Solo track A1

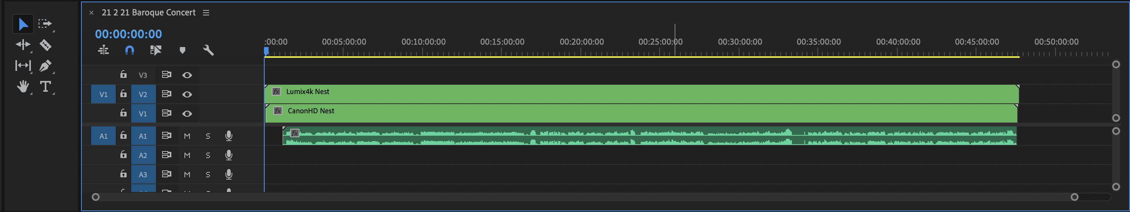(x=208, y=136)
